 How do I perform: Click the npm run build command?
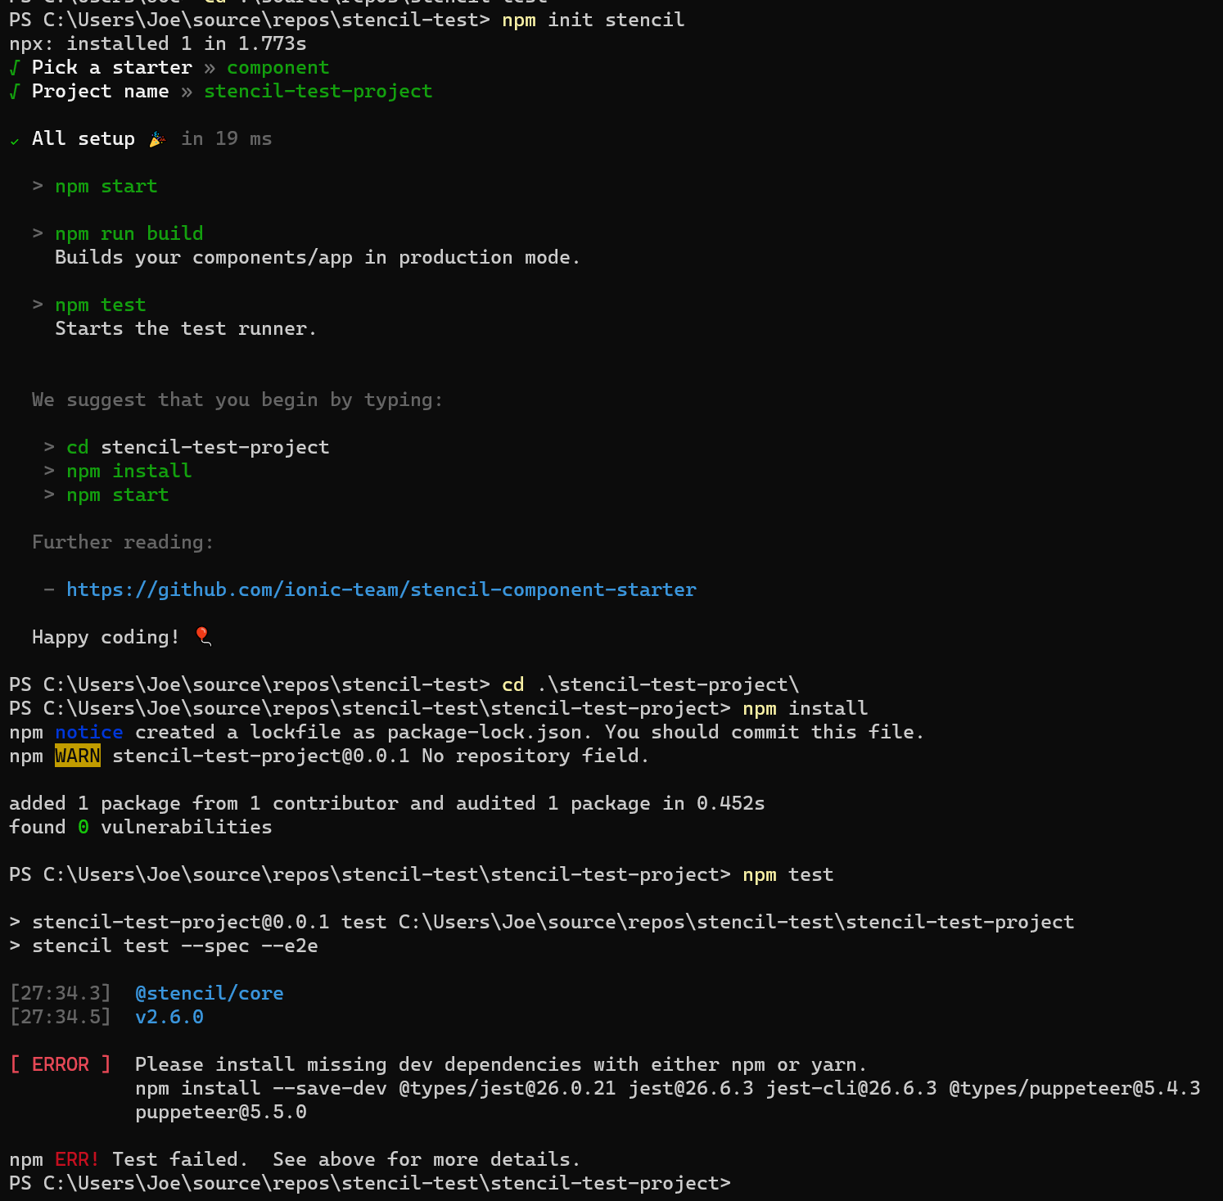coord(129,233)
